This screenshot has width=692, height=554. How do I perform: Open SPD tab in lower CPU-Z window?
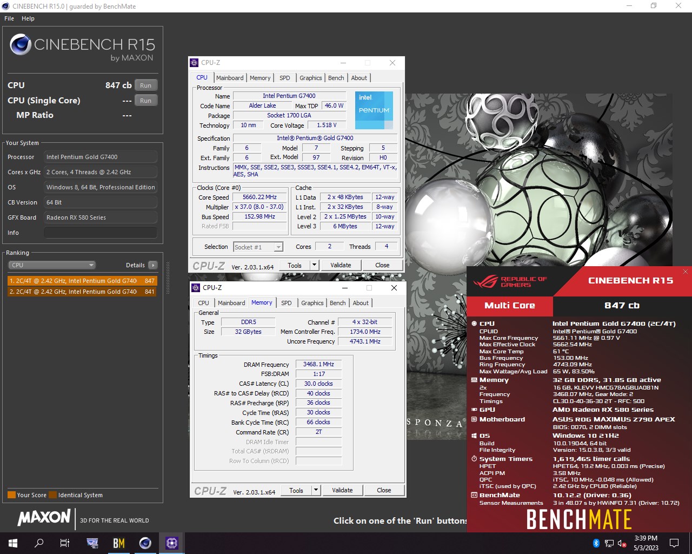[287, 303]
